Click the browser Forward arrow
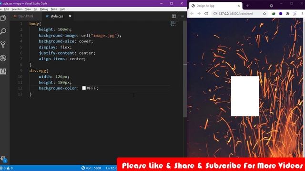305x171 pixels. tap(199, 14)
